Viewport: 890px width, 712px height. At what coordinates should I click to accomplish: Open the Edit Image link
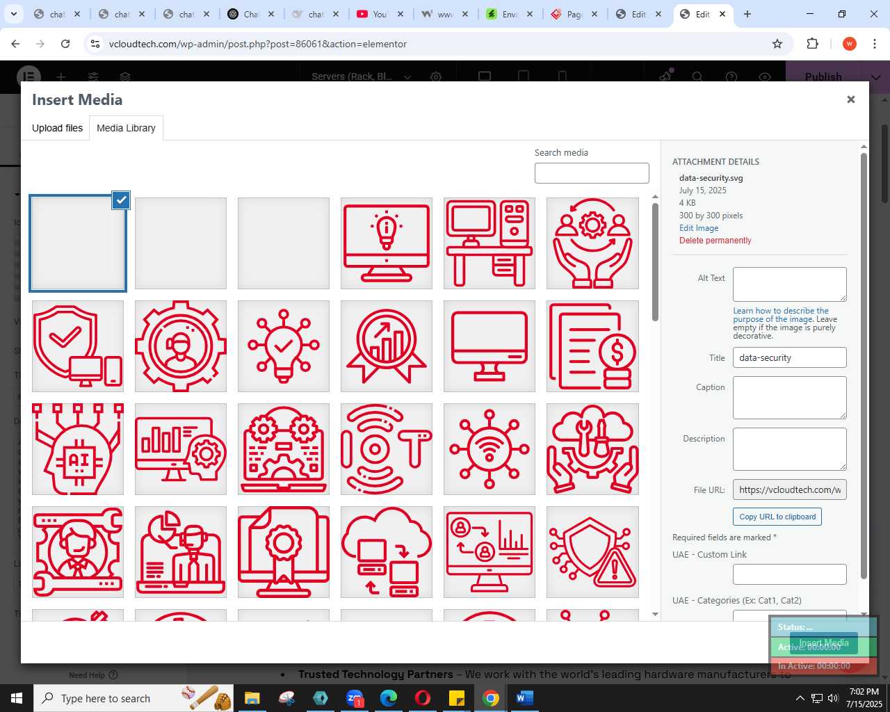pos(699,228)
